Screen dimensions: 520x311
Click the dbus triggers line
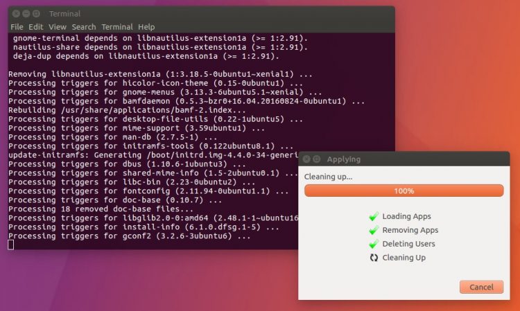click(x=127, y=164)
